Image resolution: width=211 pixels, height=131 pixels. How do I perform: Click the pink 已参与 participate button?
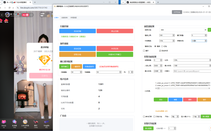[x=41, y=76]
